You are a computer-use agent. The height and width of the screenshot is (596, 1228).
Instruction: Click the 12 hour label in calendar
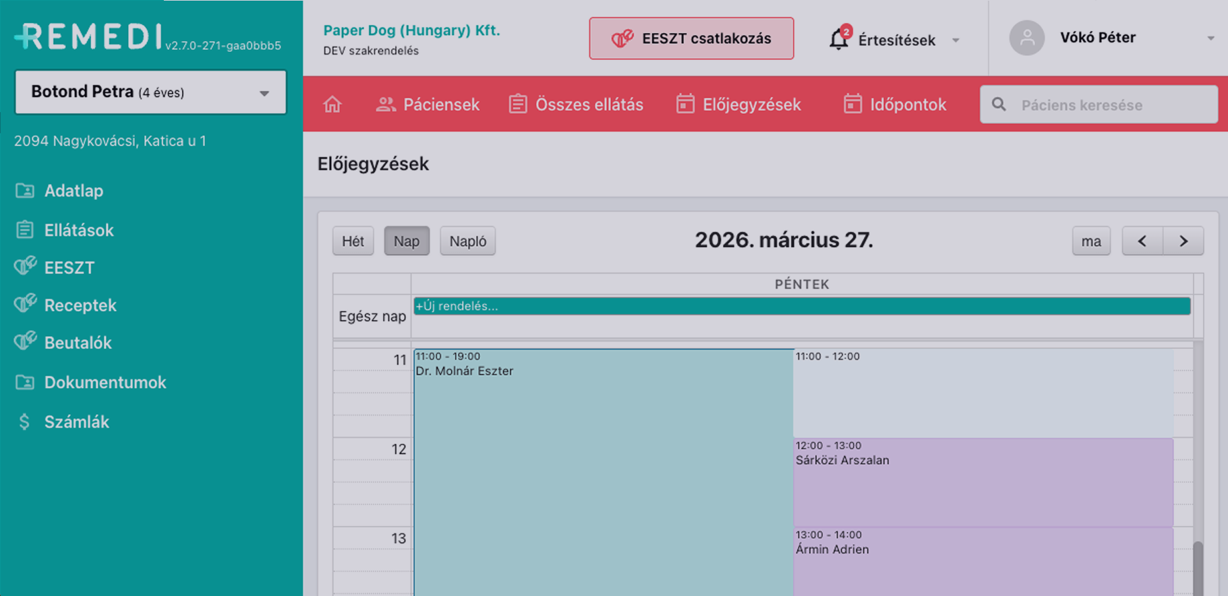pyautogui.click(x=399, y=449)
